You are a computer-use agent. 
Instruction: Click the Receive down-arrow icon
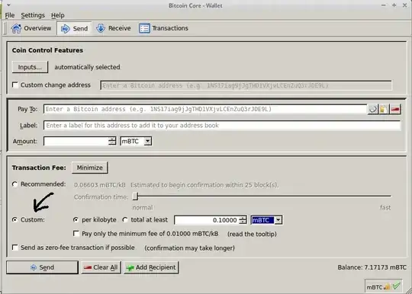point(101,28)
